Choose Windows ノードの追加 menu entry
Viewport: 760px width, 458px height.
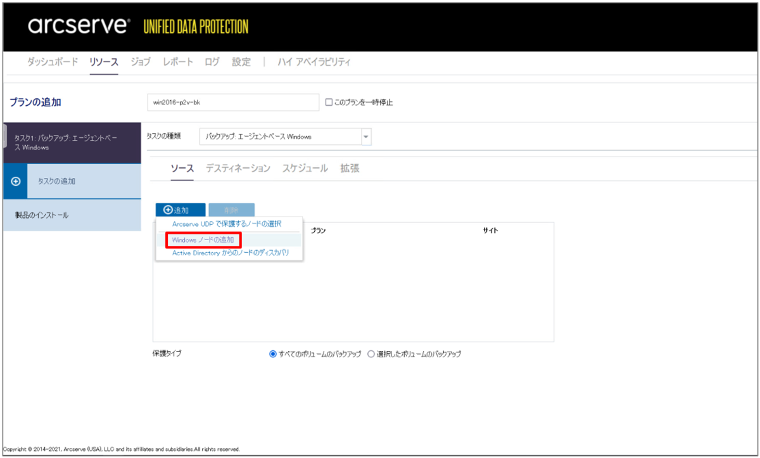coord(203,240)
